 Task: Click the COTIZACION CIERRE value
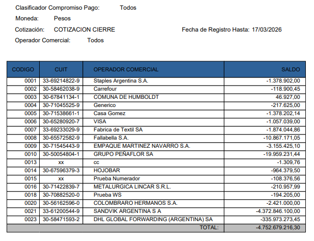[84, 30]
